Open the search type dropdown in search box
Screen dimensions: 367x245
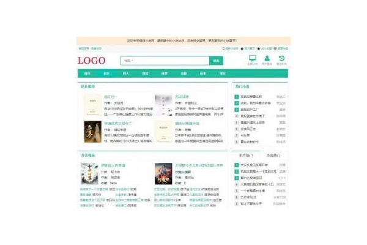click(x=128, y=61)
